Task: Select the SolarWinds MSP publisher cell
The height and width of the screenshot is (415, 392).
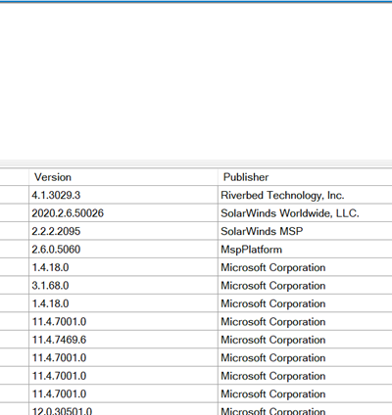Action: click(x=305, y=231)
